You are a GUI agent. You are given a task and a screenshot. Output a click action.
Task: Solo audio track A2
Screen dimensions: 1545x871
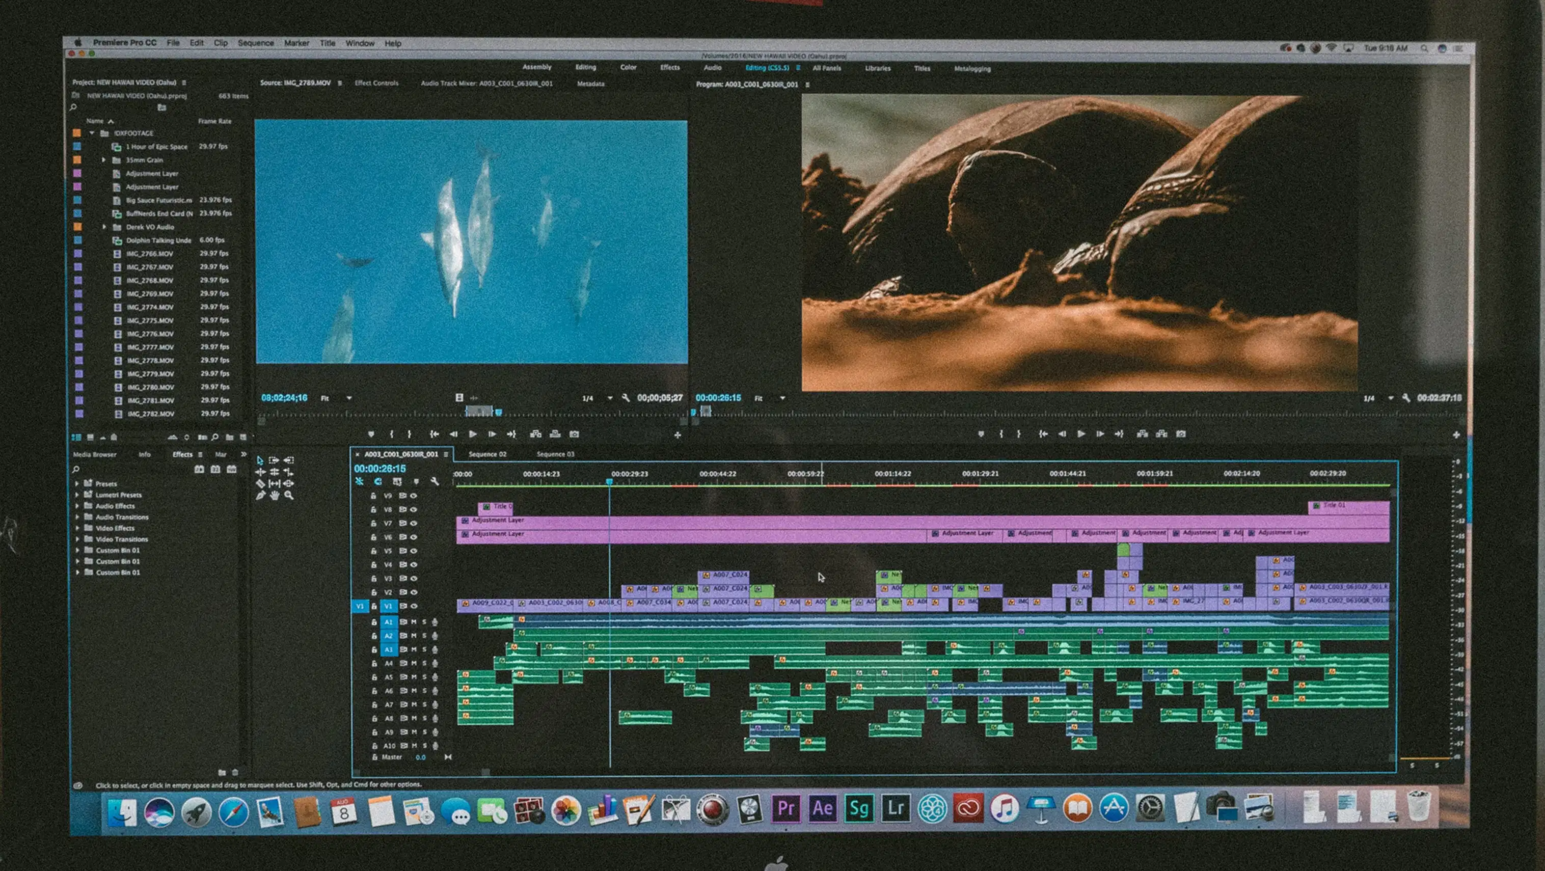coord(424,636)
